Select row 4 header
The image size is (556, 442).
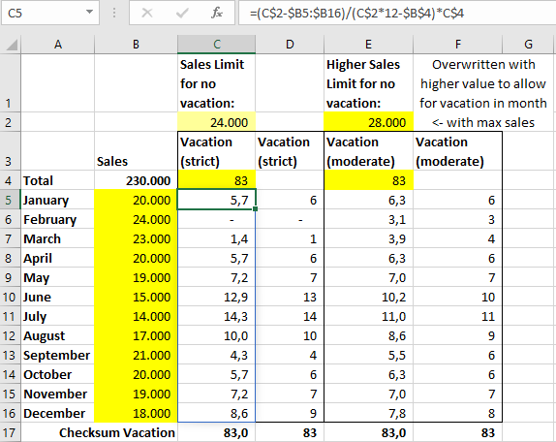click(x=11, y=180)
